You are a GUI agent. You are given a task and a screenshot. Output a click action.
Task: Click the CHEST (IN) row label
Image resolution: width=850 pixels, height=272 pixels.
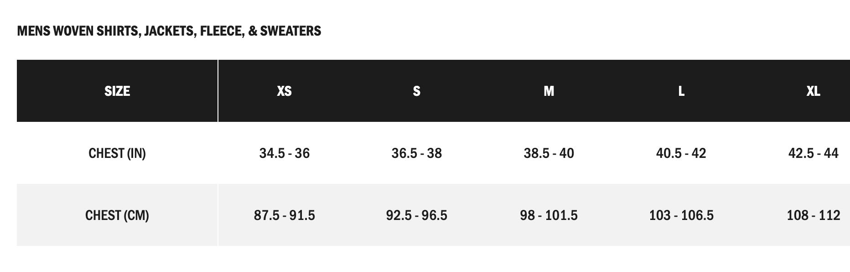pos(117,153)
